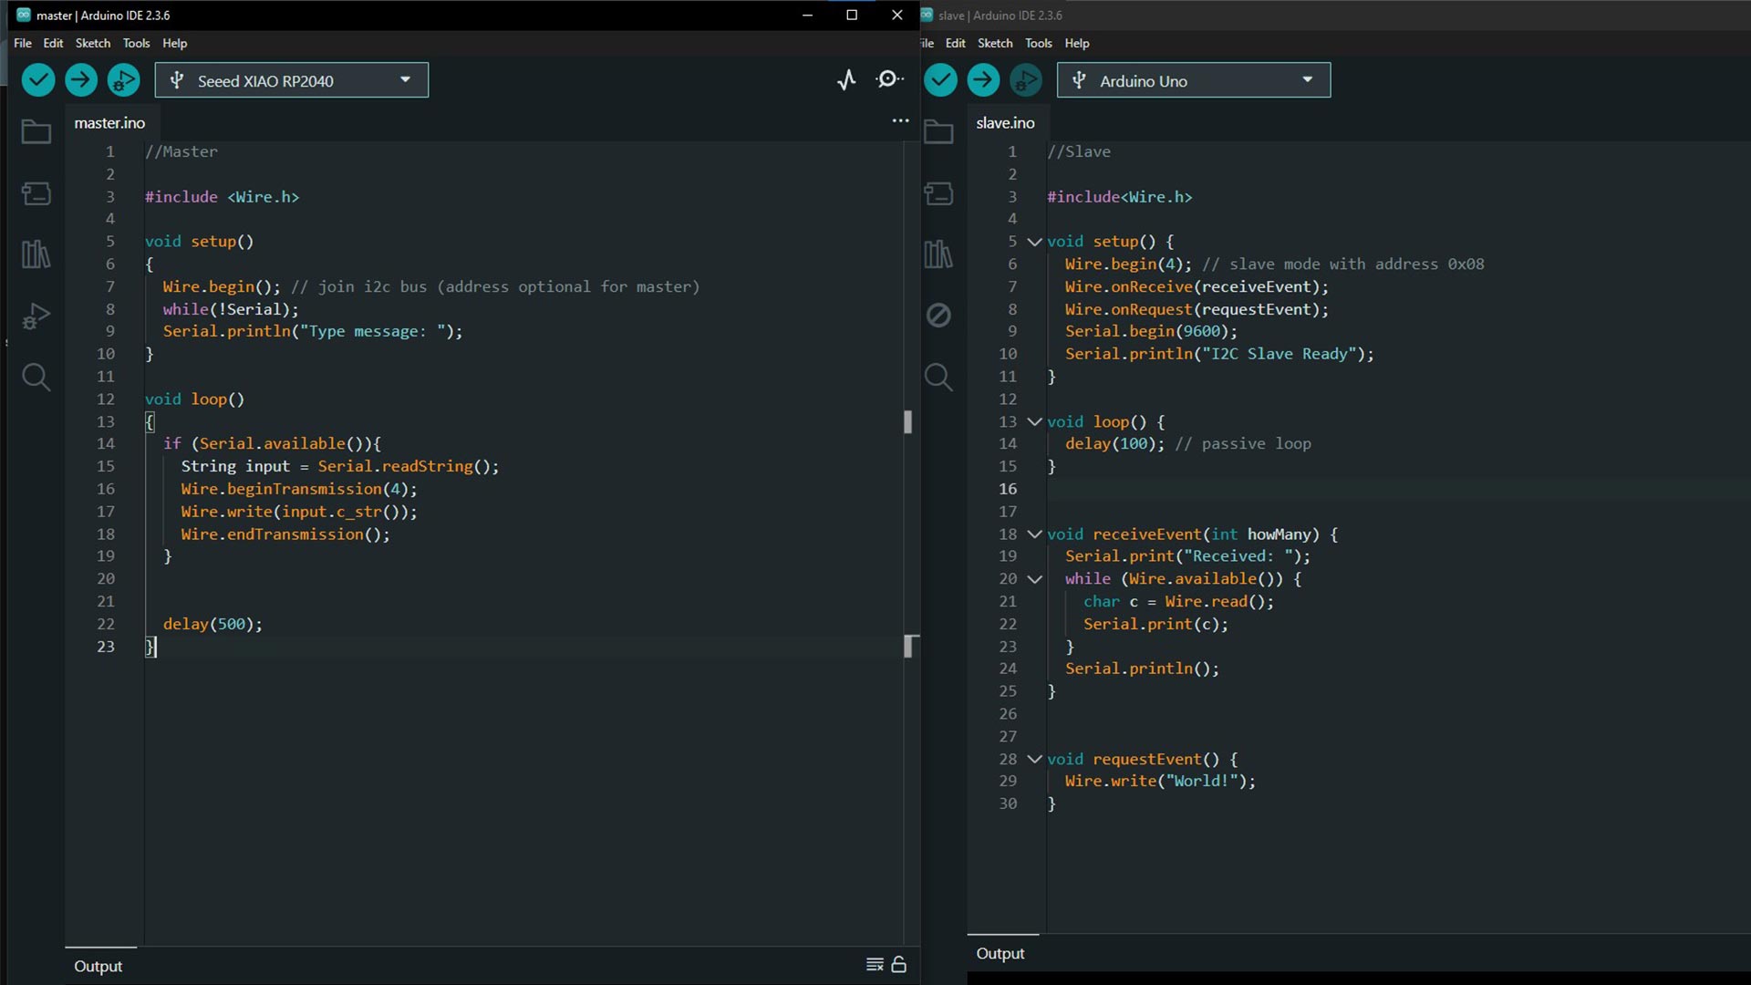Click String input = Serial.readString() line
Viewport: 1751px width, 985px height.
[340, 466]
